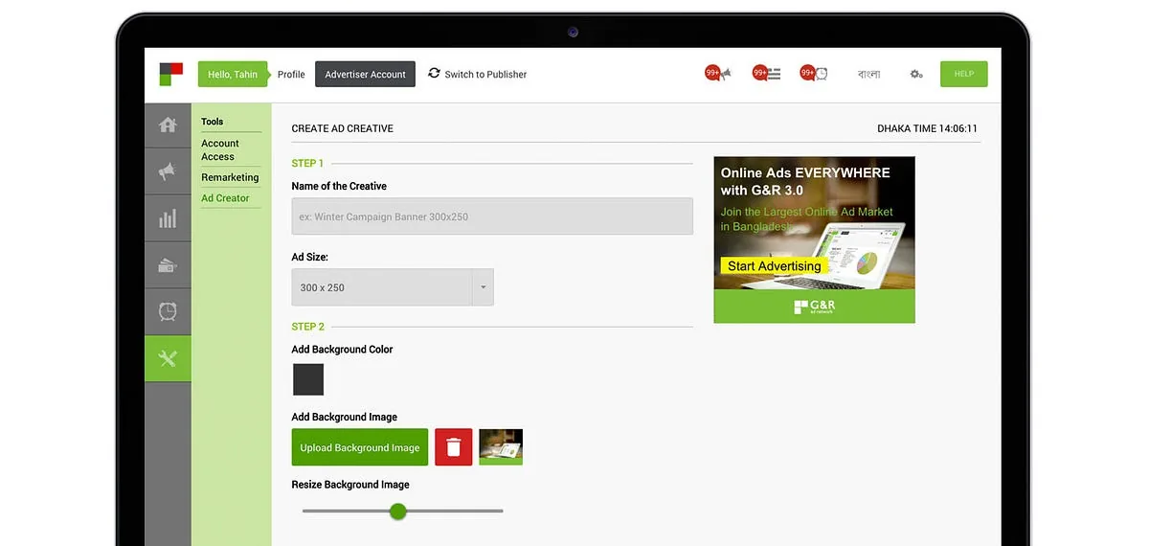Open megaphone notifications with 99+ badge
This screenshot has height=546, width=1149.
point(718,74)
